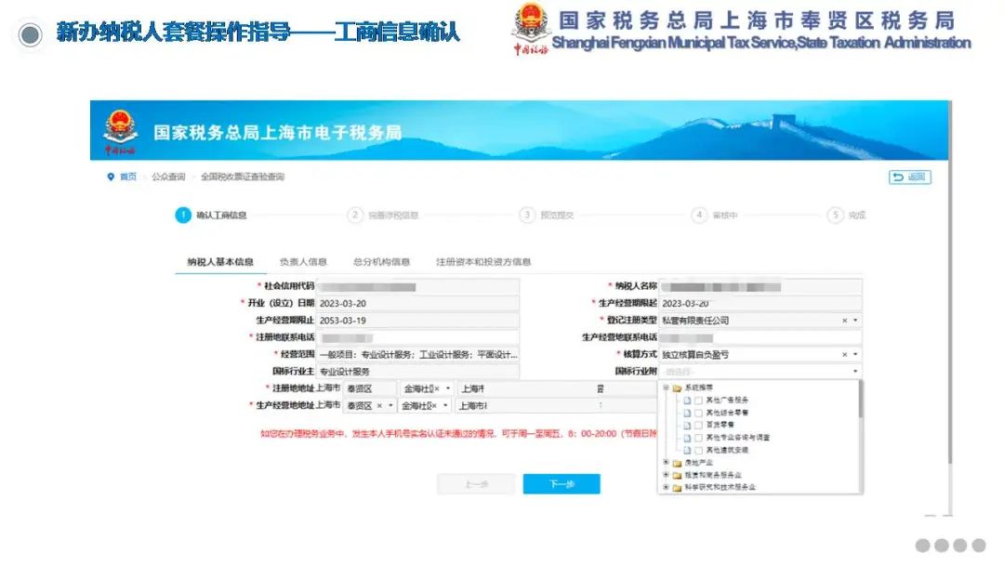Click the step 3 circle in progress bar
This screenshot has height=565, width=1004.
coord(527,215)
